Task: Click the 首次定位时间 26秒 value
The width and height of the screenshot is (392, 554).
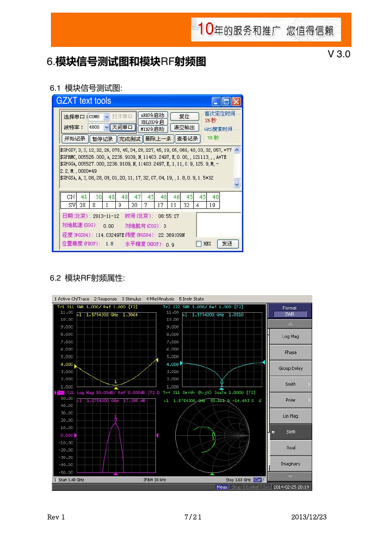Action: pos(210,120)
